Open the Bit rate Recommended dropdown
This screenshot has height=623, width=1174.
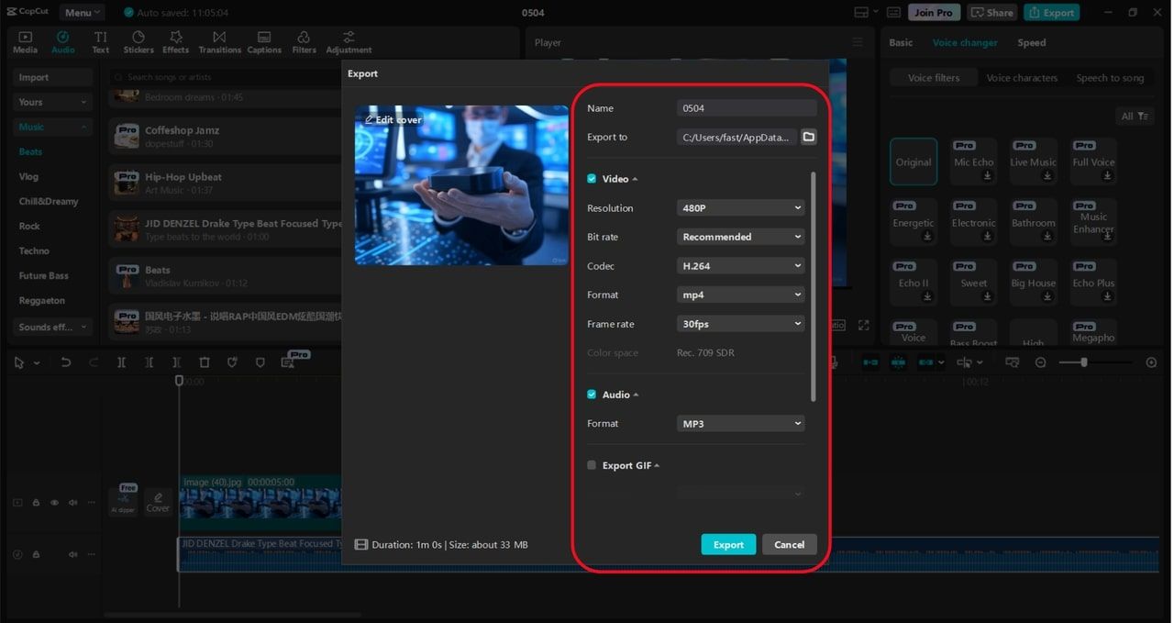(x=741, y=237)
